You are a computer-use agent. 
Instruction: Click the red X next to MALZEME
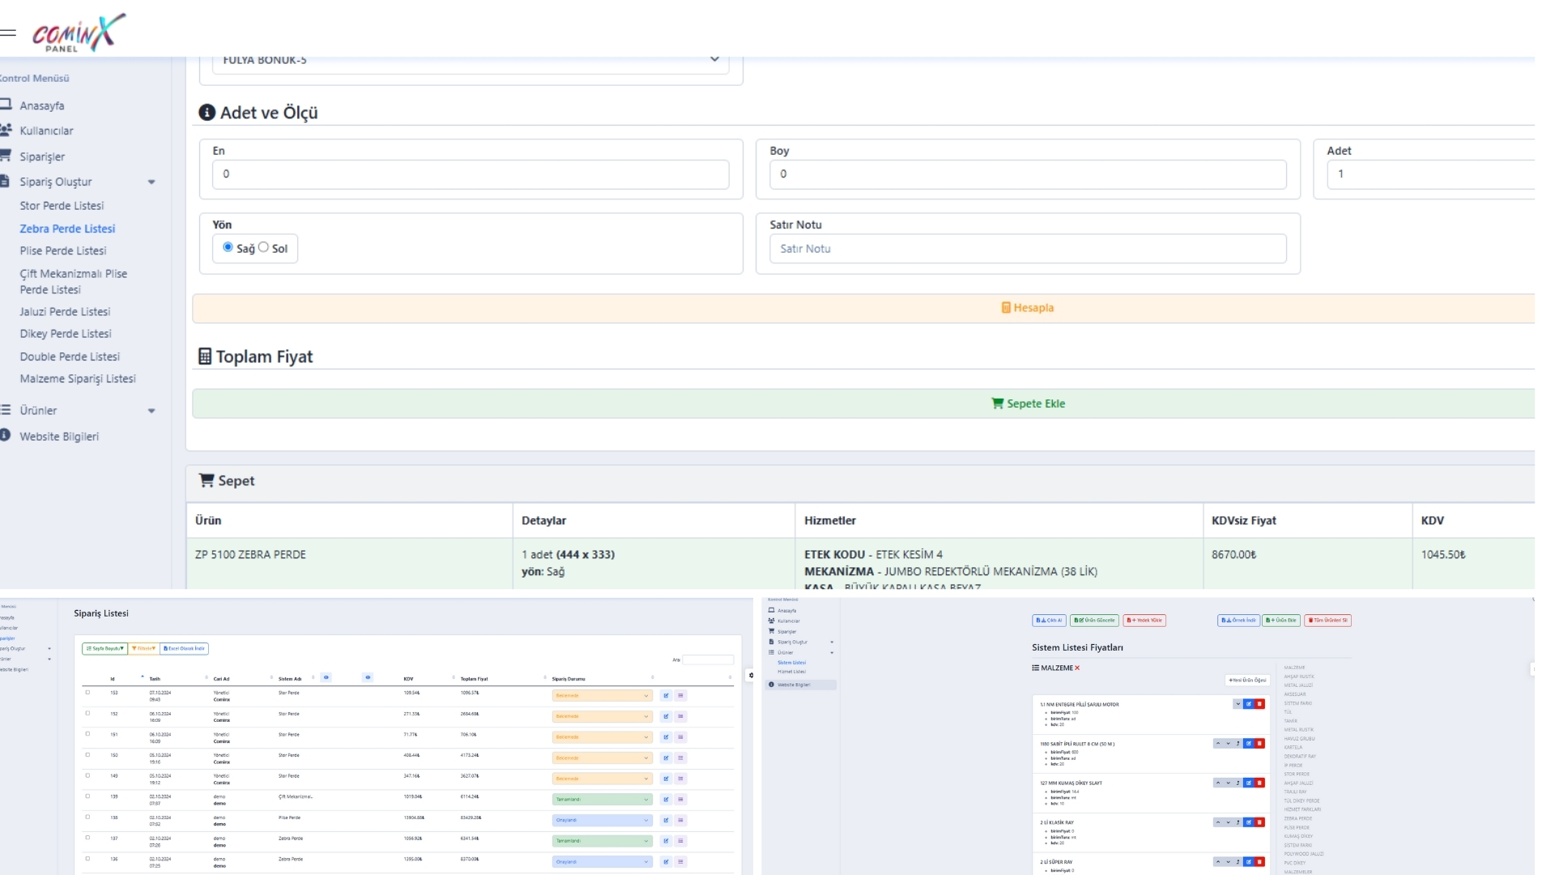(x=1077, y=668)
